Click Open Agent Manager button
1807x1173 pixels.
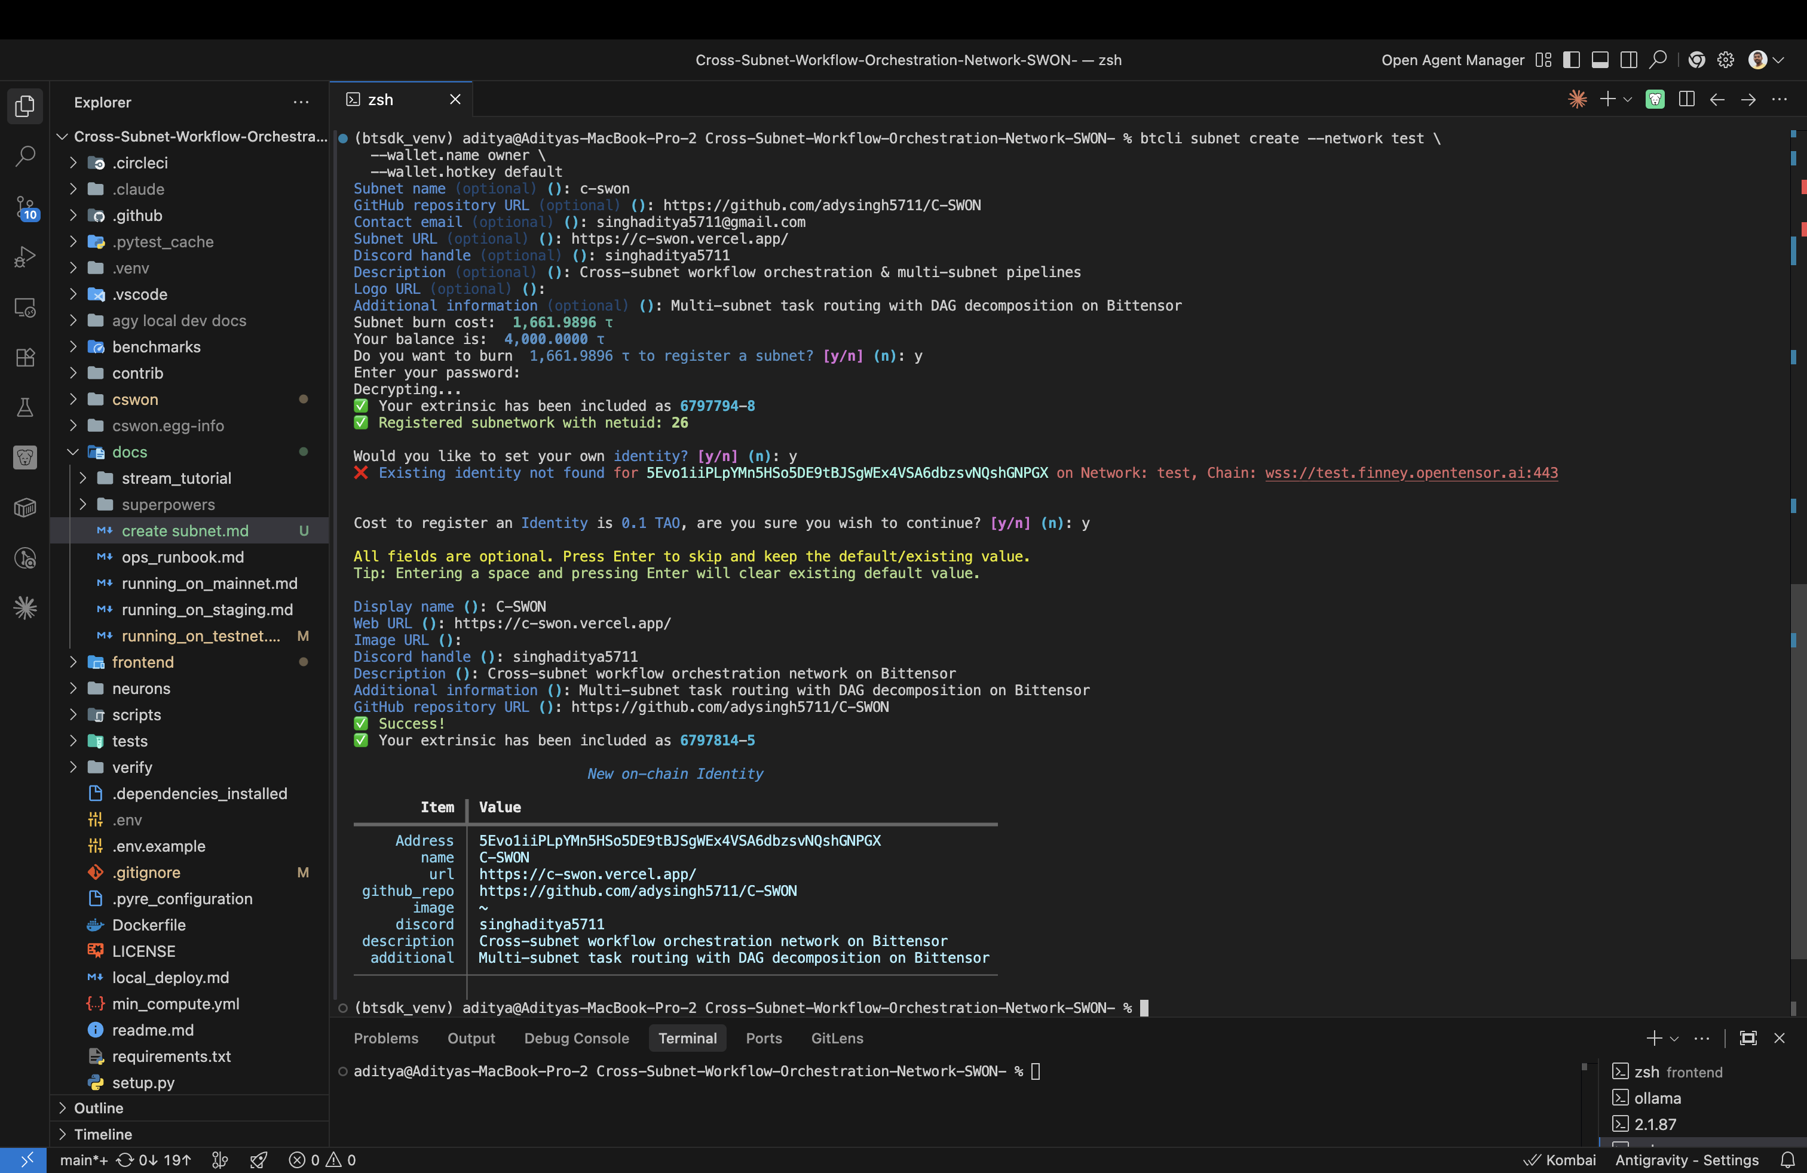click(x=1451, y=60)
